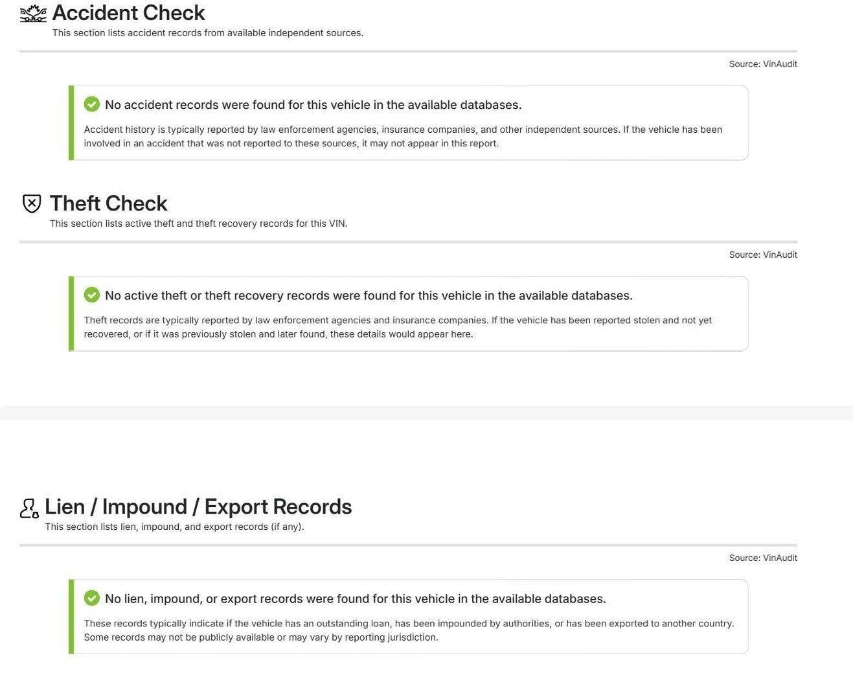853x673 pixels.
Task: Click the outstanding loan explanation paragraph
Action: (409, 630)
